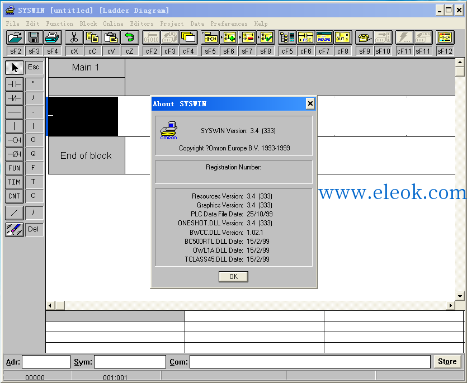Click the F function shortcut key button

pyautogui.click(x=34, y=168)
